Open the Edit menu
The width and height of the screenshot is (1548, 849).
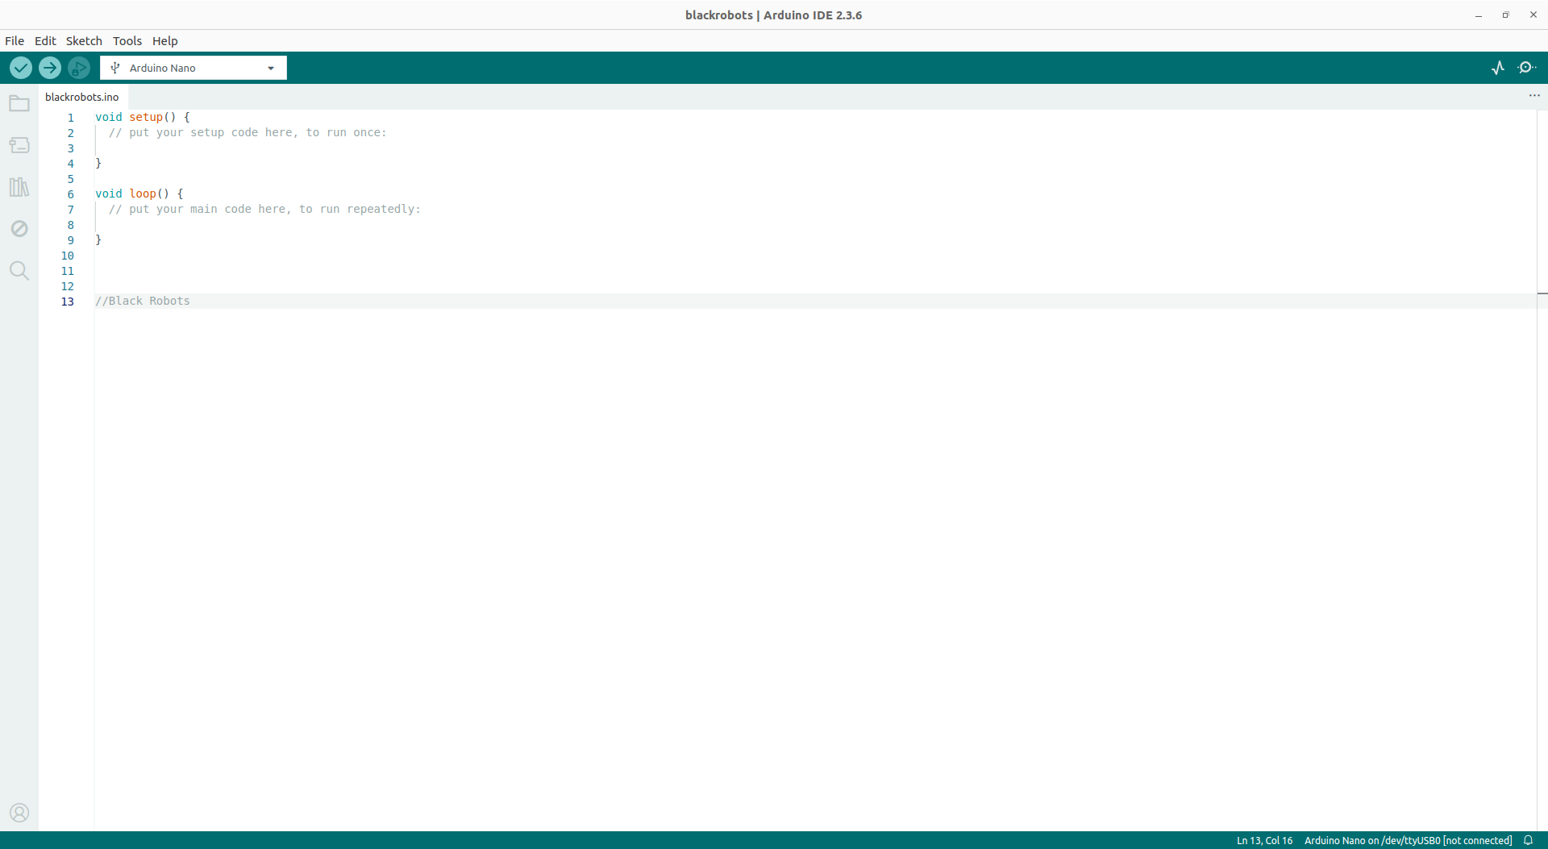(x=45, y=41)
